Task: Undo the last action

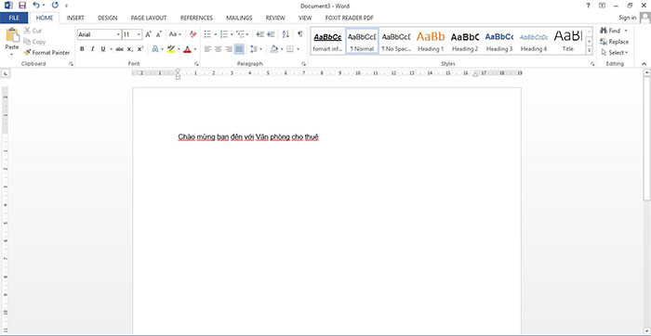Action: click(x=36, y=6)
